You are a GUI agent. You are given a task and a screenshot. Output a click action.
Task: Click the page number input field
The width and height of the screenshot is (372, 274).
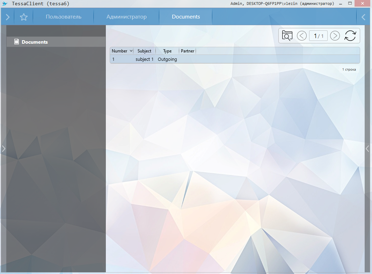pyautogui.click(x=318, y=36)
